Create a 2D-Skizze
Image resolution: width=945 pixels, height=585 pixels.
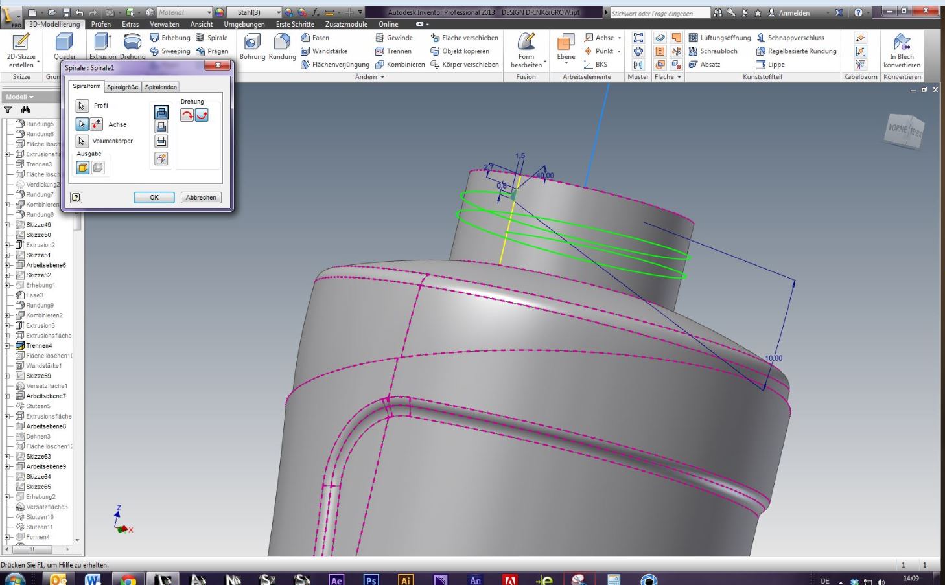[x=21, y=50]
